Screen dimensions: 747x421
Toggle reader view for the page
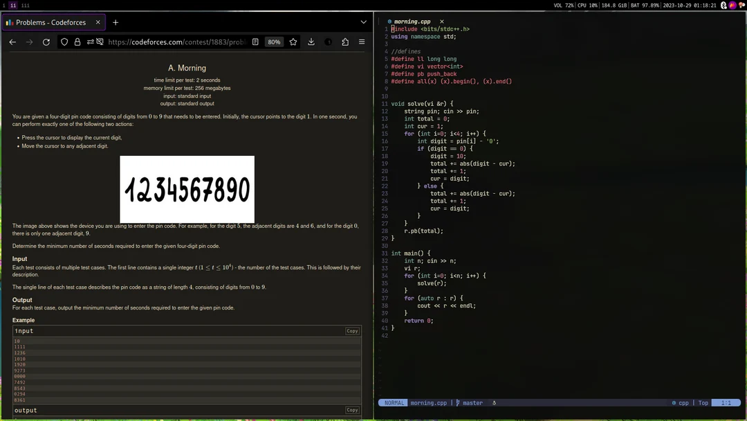256,42
